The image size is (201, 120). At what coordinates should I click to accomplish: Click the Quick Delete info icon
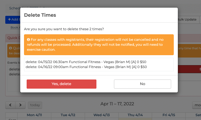11,48
